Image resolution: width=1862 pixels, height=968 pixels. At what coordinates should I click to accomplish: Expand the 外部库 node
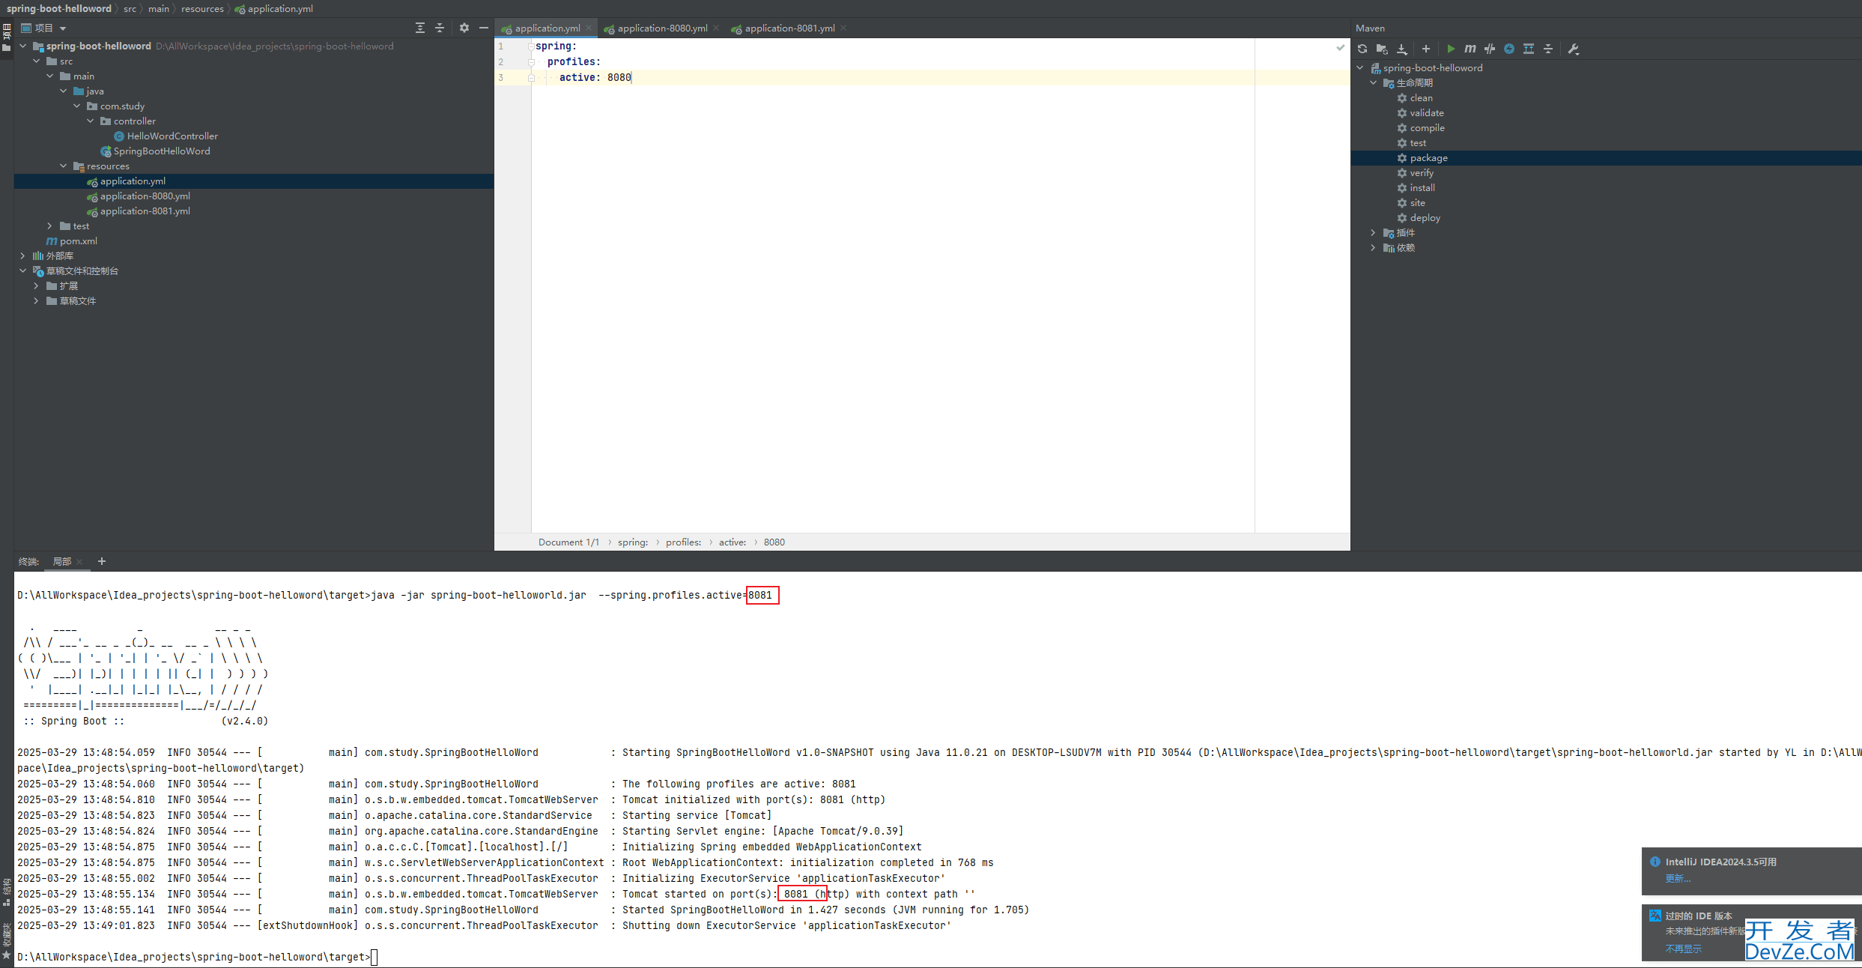tap(23, 255)
